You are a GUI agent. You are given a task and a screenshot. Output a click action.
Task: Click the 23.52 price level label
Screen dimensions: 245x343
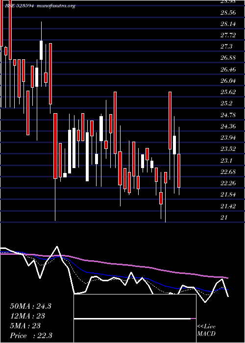pos(228,149)
